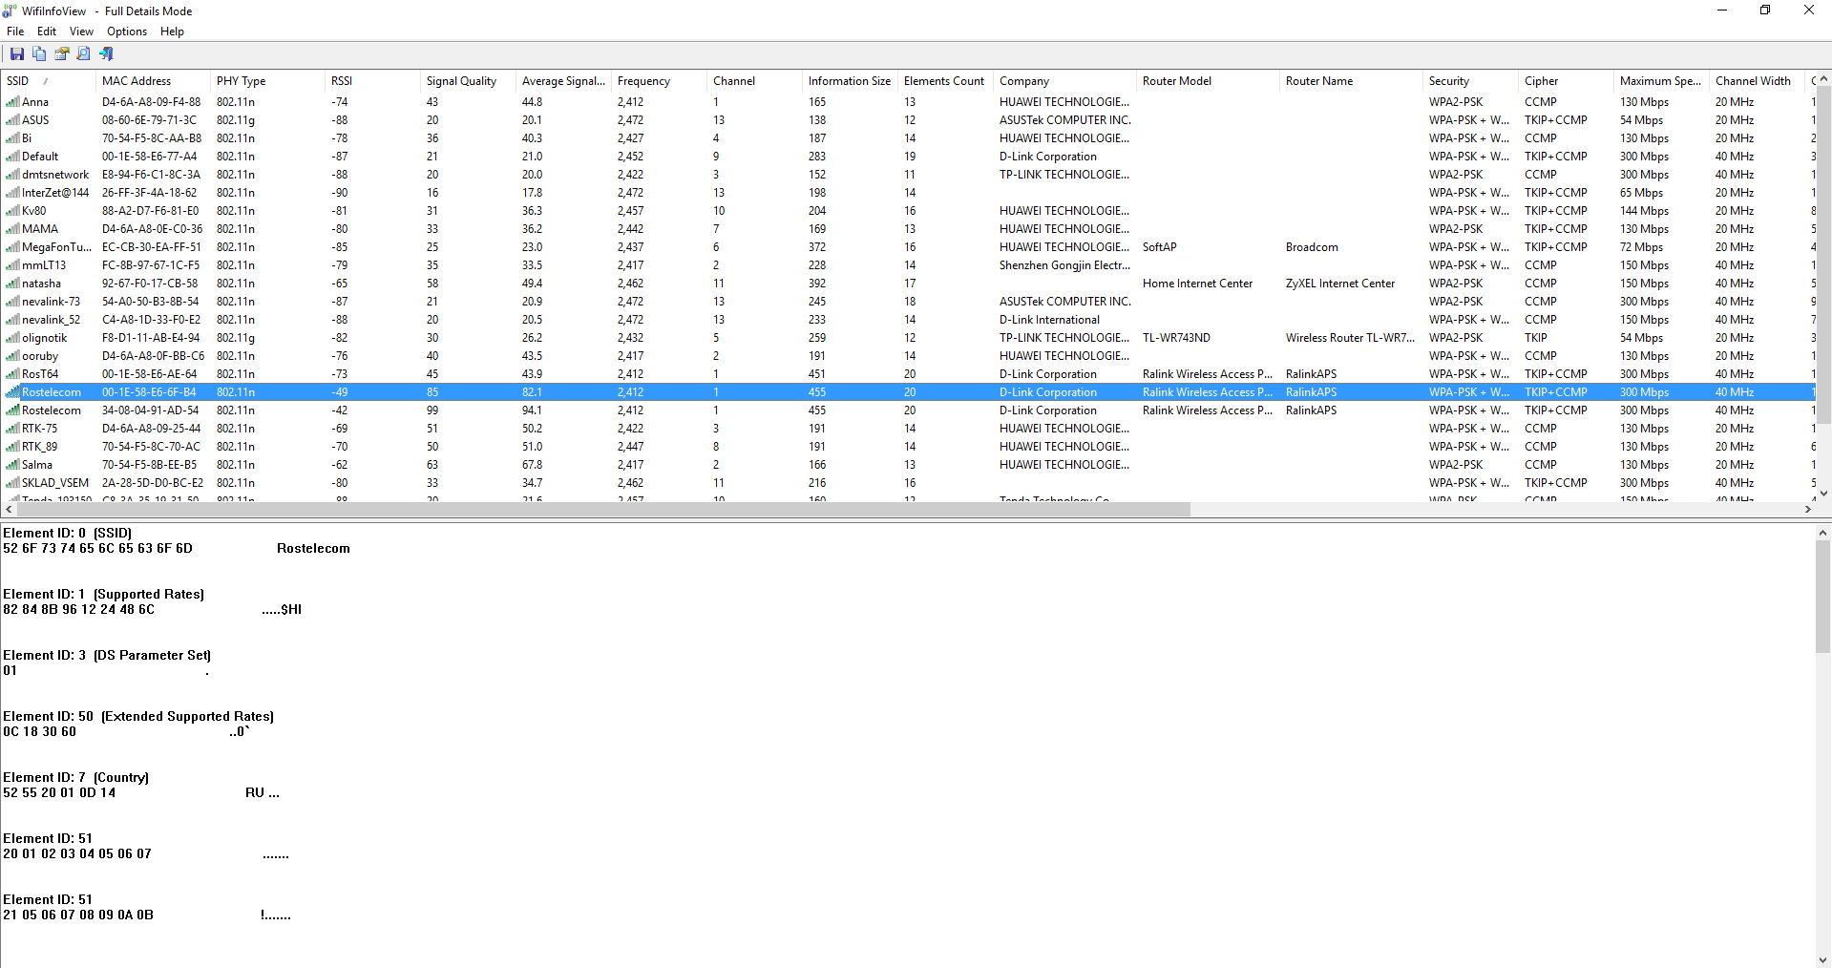Click the signal icon next to ASUS
Viewport: 1832px width, 968px height.
tap(13, 119)
